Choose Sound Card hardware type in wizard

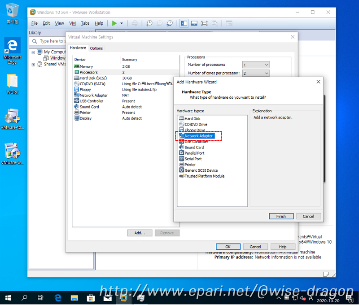point(192,148)
